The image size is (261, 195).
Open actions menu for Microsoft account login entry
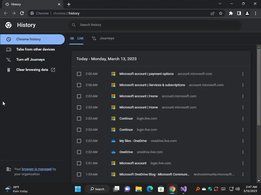point(243,163)
